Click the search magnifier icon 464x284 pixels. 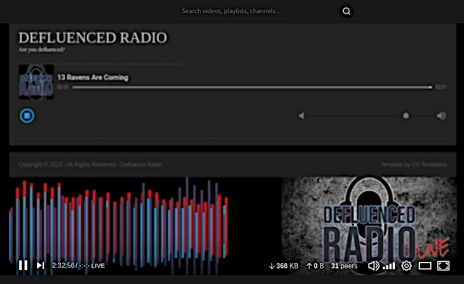coord(346,11)
